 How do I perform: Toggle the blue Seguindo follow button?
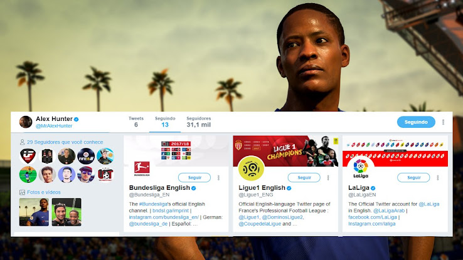[x=416, y=122]
